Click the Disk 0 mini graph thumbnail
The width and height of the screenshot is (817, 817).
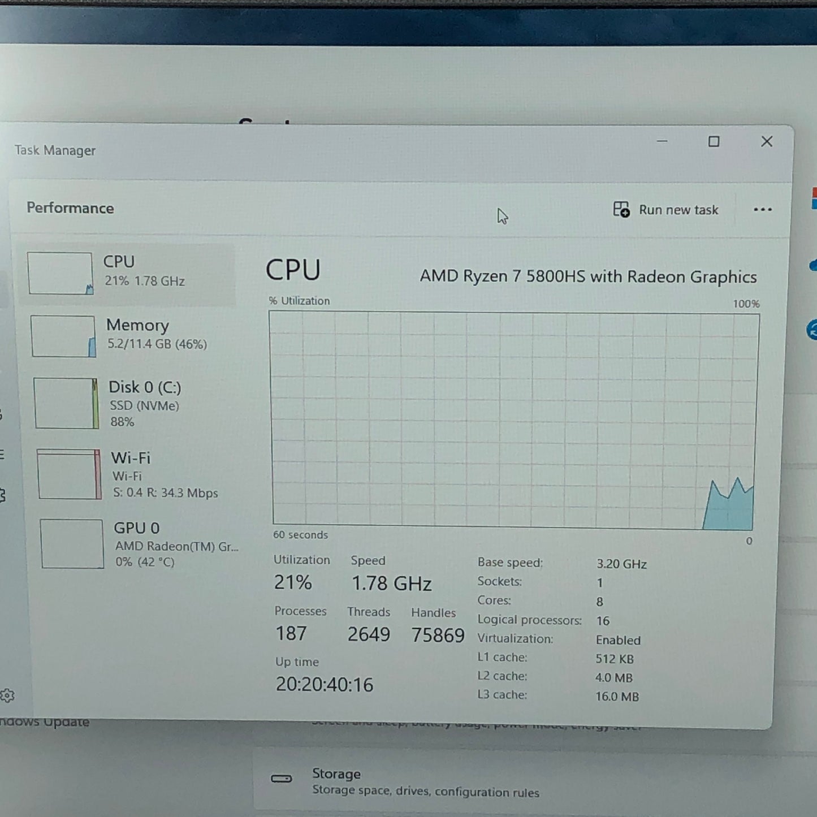[67, 404]
